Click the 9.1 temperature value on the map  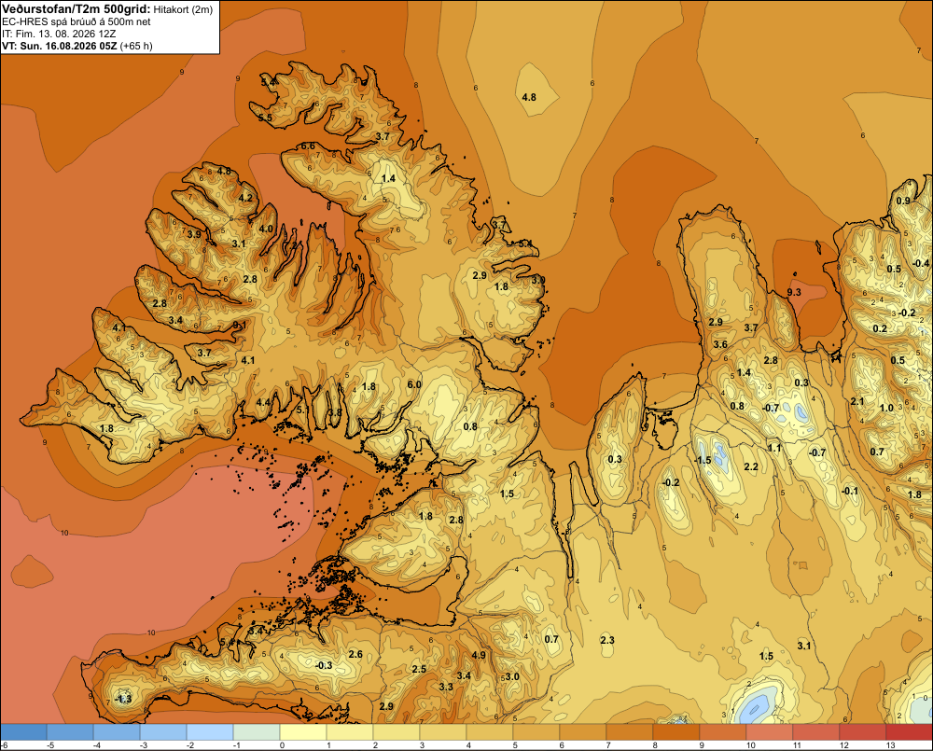pyautogui.click(x=239, y=325)
